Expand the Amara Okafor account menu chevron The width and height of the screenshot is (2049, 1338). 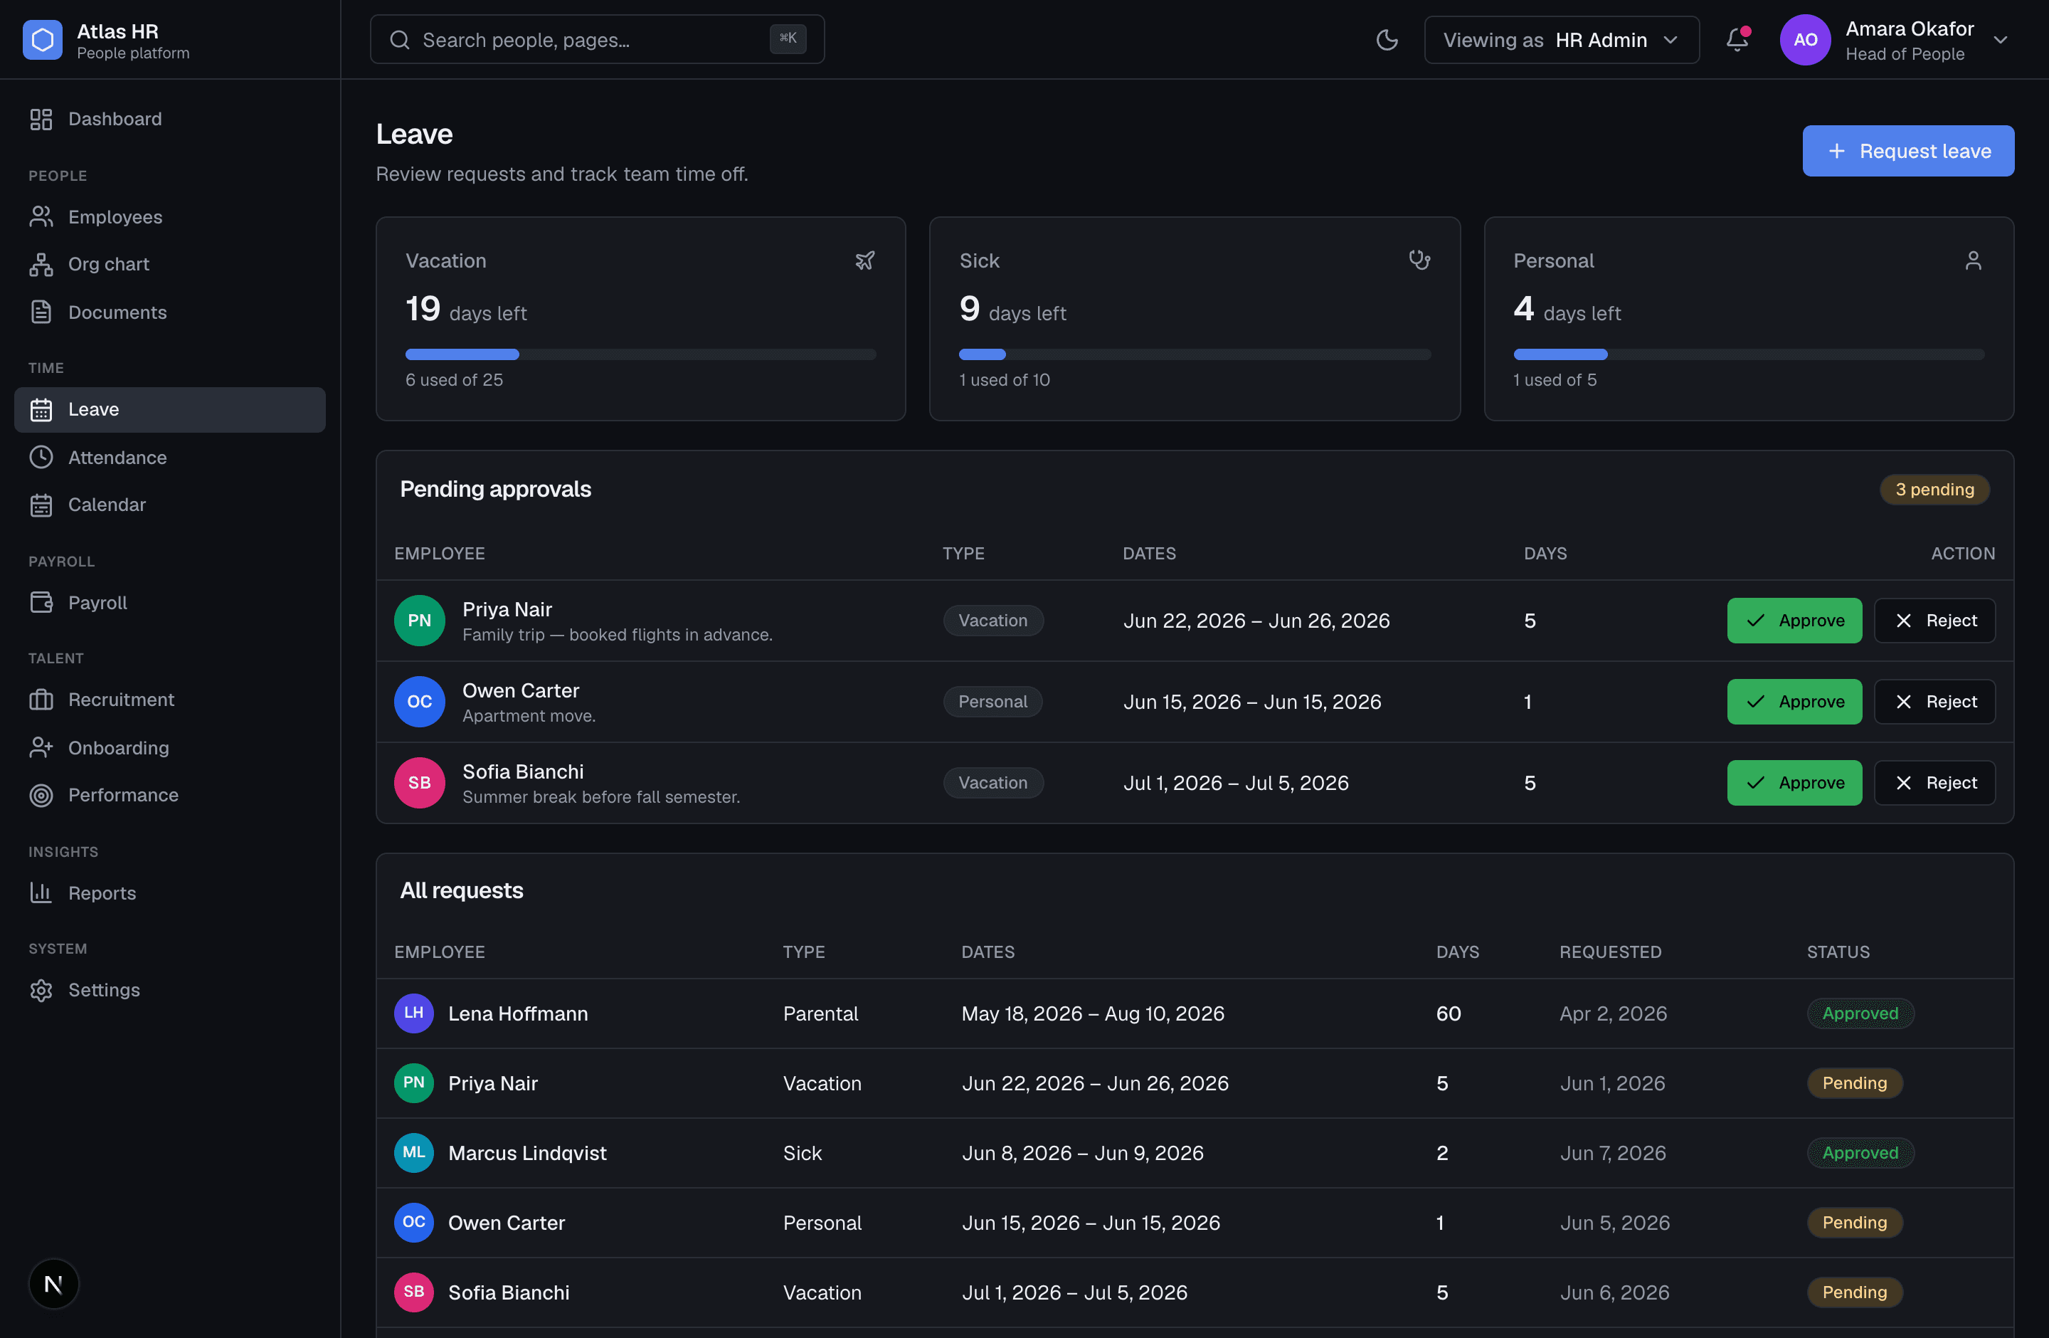(2001, 41)
